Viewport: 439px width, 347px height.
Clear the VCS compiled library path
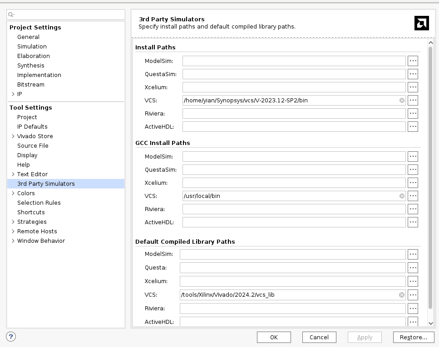(402, 295)
